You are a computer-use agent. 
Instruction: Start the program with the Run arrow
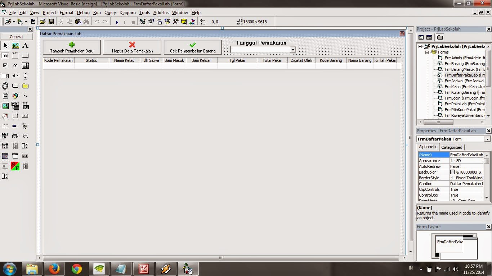(x=117, y=22)
